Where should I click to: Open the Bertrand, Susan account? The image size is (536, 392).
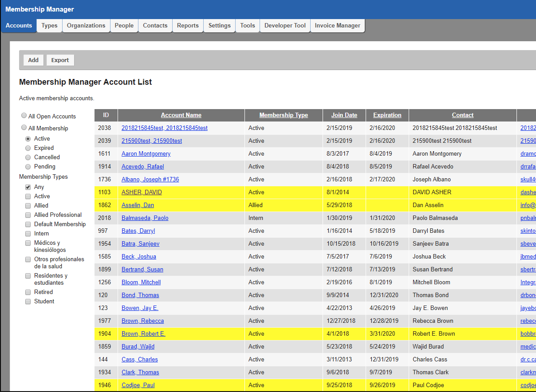click(142, 270)
